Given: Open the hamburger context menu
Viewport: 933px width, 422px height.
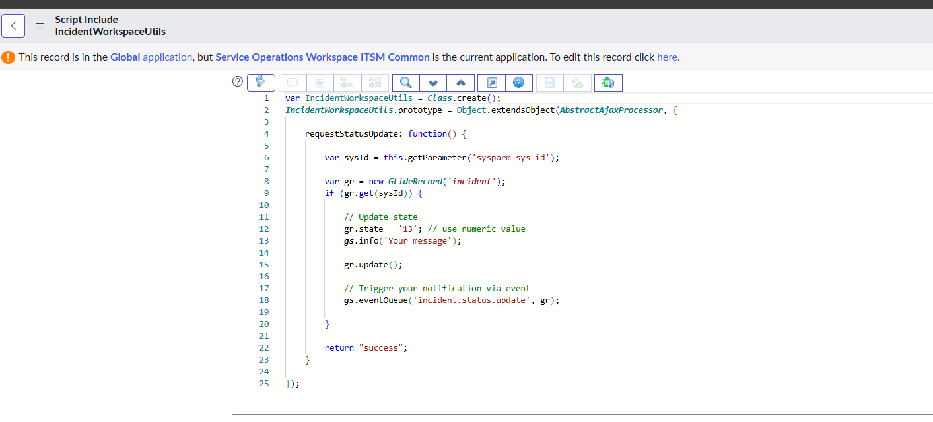Looking at the screenshot, I should click(40, 26).
